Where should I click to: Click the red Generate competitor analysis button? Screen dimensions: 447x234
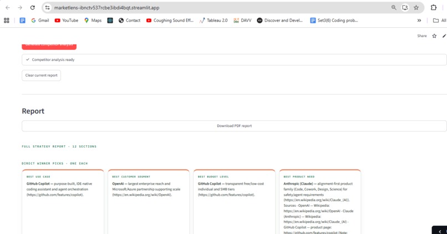pos(49,46)
